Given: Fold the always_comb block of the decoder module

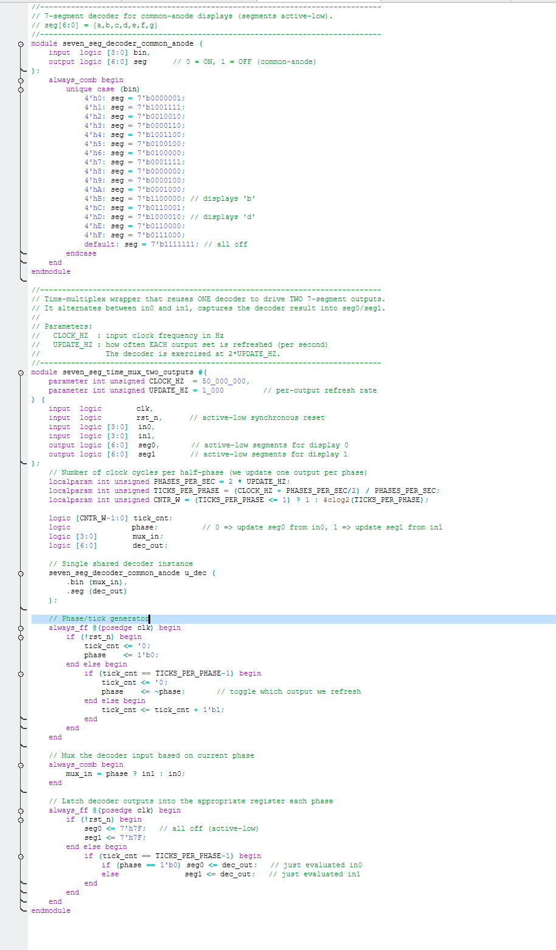Looking at the screenshot, I should pyautogui.click(x=20, y=80).
